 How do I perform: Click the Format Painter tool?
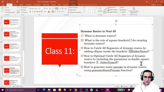(10, 12)
